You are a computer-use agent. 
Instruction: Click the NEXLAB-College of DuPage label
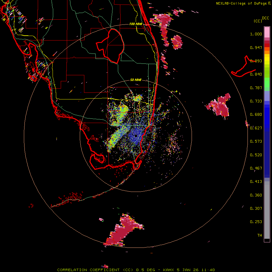241,3
